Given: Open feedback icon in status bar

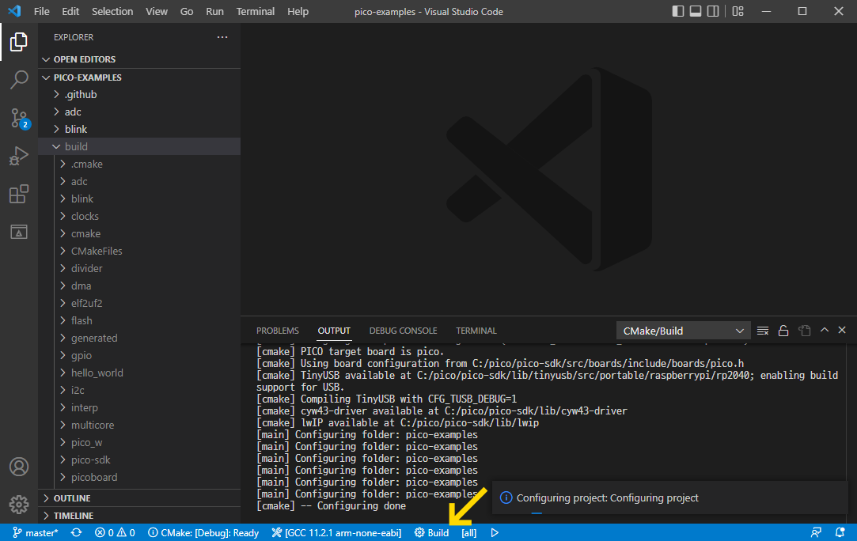Looking at the screenshot, I should pyautogui.click(x=816, y=533).
